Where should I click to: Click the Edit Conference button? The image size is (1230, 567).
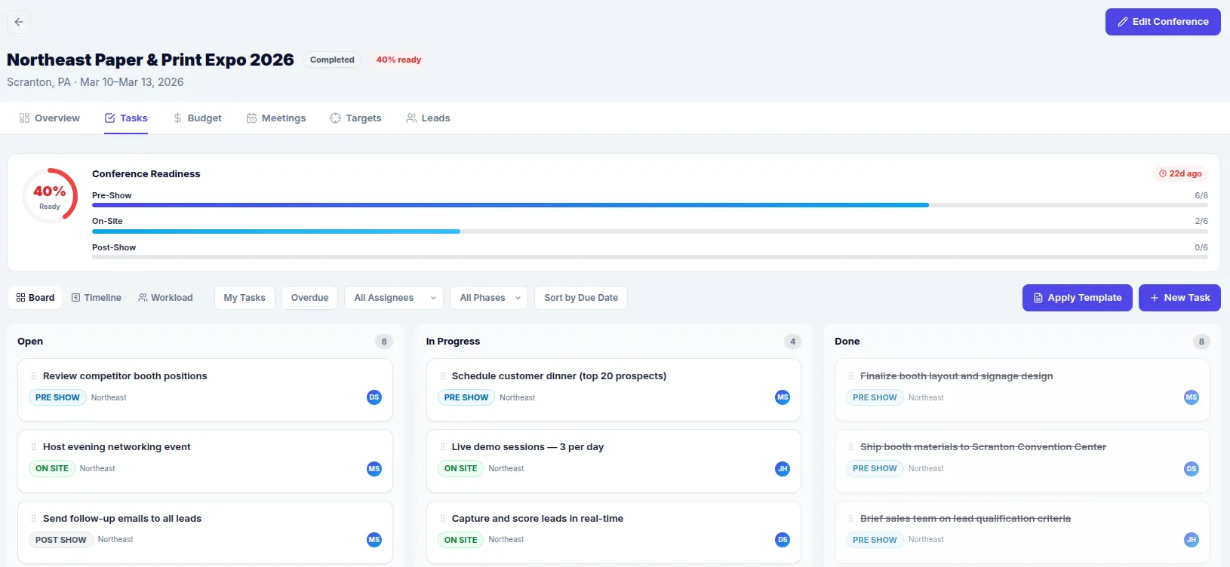(x=1162, y=22)
